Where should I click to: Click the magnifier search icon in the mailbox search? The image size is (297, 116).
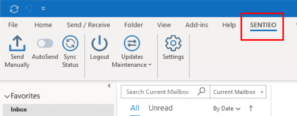click(x=201, y=91)
